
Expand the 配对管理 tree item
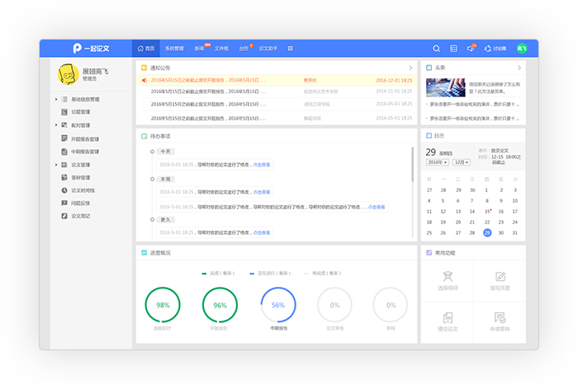tap(56, 125)
